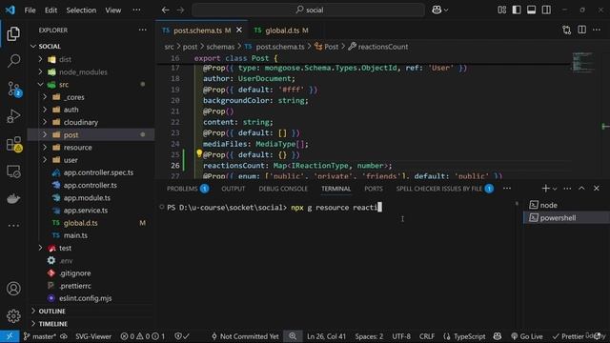This screenshot has width=610, height=343.
Task: Go back in editor history
Action: point(165,10)
